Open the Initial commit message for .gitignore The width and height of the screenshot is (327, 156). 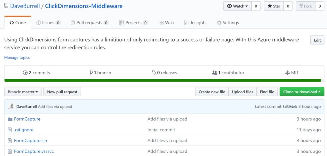161,130
